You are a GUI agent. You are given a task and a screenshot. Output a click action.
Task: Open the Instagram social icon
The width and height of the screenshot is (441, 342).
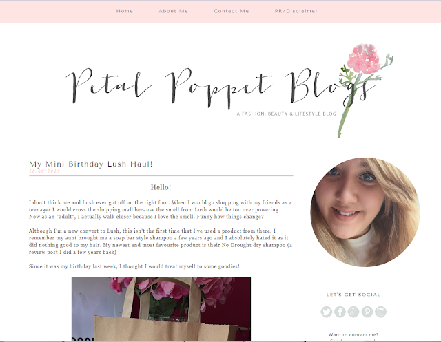coord(381,312)
